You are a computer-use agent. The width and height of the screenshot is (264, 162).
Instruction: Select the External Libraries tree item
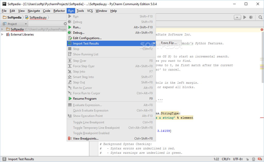(x=22, y=35)
